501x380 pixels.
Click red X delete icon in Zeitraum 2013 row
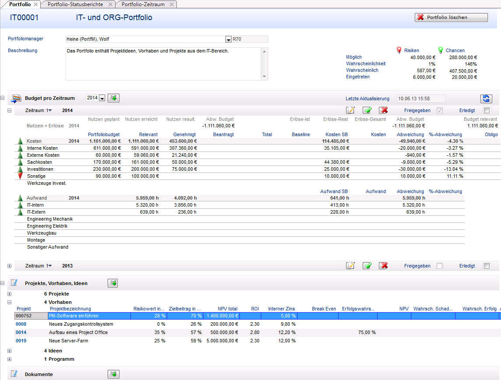click(383, 266)
